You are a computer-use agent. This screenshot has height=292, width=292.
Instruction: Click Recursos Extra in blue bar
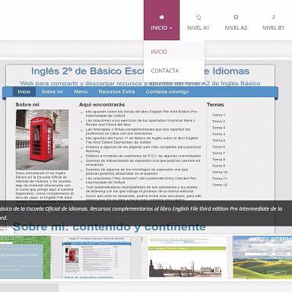[116, 92]
